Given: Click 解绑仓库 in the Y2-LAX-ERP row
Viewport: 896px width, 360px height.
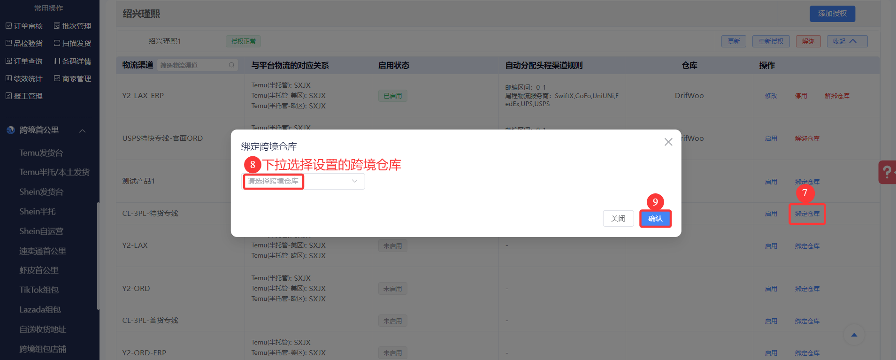Looking at the screenshot, I should coord(837,96).
